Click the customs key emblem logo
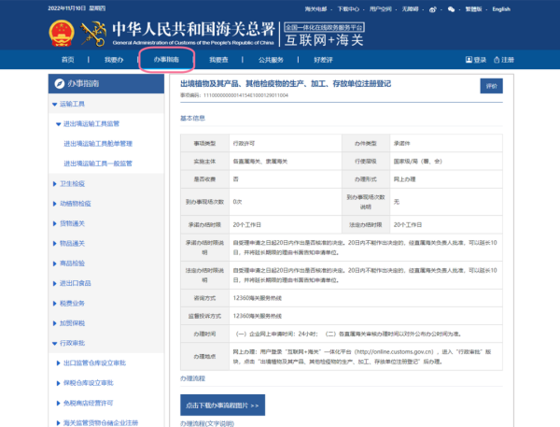The image size is (560, 427). 93,34
